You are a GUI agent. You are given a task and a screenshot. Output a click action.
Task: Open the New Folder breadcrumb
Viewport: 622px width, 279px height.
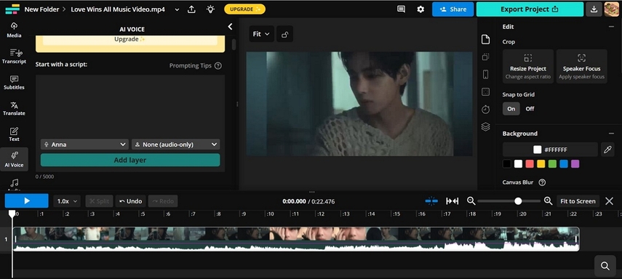pyautogui.click(x=41, y=9)
